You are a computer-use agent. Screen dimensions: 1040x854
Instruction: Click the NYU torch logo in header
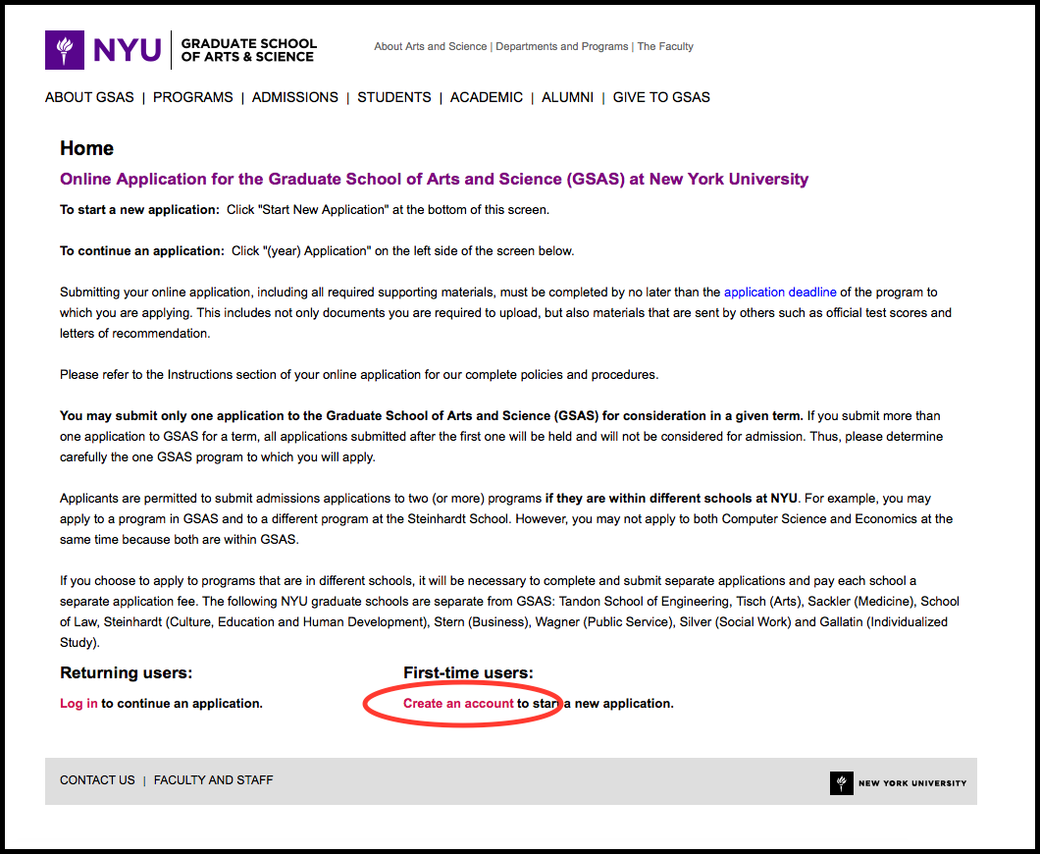pyautogui.click(x=65, y=50)
